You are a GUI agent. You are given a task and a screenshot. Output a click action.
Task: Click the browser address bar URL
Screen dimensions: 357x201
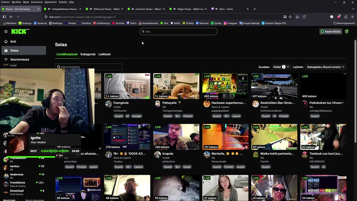[82, 17]
